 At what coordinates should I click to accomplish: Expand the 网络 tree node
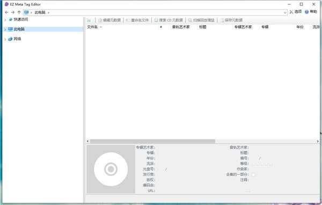click(5, 39)
